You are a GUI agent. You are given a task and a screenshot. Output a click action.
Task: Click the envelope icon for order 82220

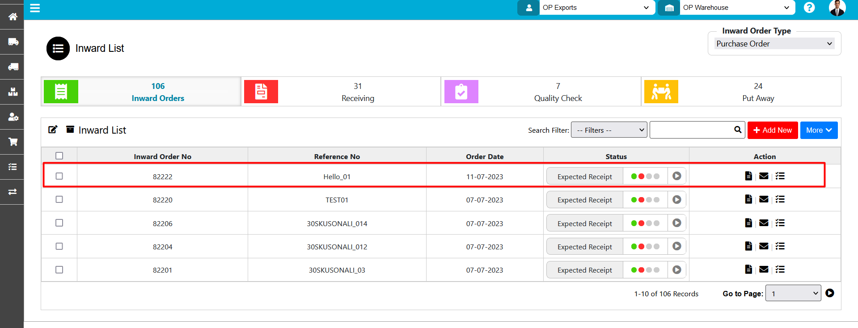click(764, 199)
